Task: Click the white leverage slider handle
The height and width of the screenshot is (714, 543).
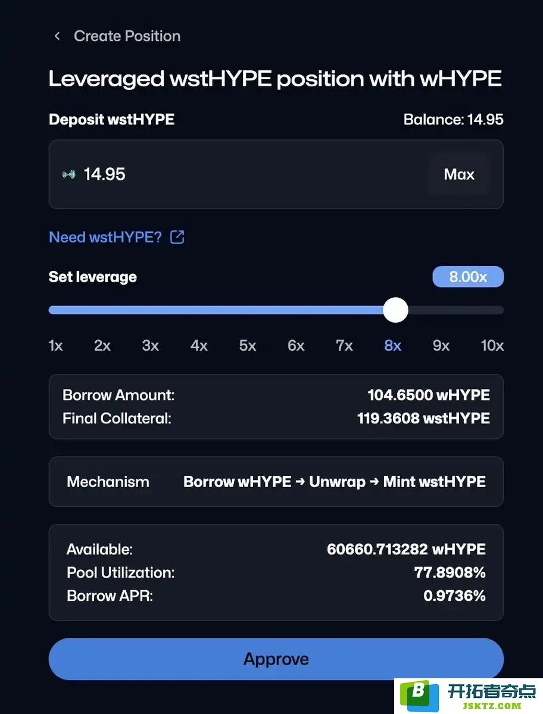Action: pyautogui.click(x=395, y=310)
